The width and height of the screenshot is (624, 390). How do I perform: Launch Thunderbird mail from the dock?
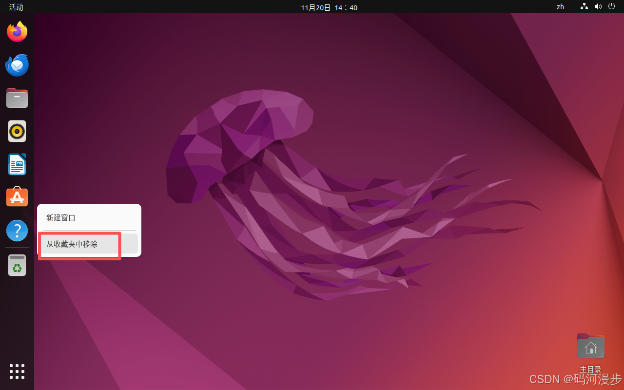click(17, 65)
